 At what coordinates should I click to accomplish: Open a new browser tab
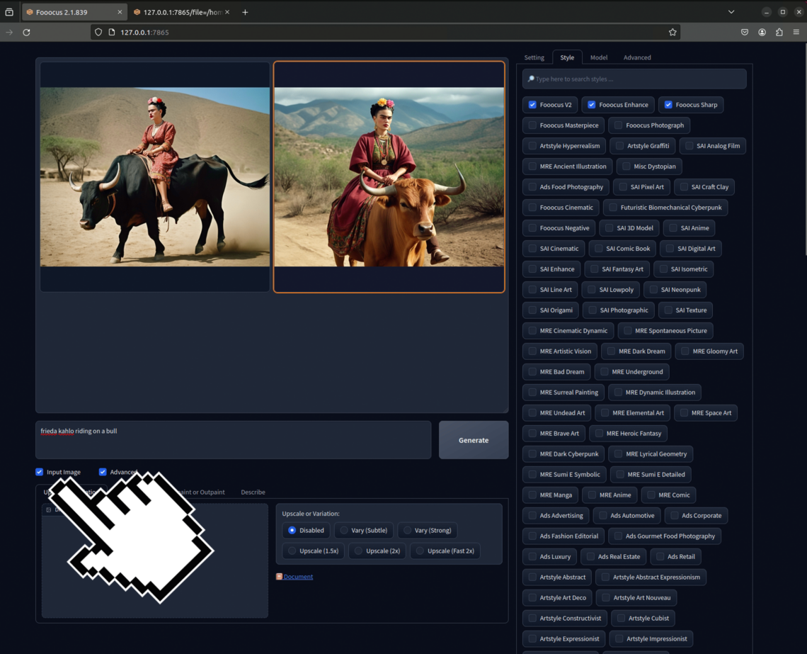tap(245, 12)
